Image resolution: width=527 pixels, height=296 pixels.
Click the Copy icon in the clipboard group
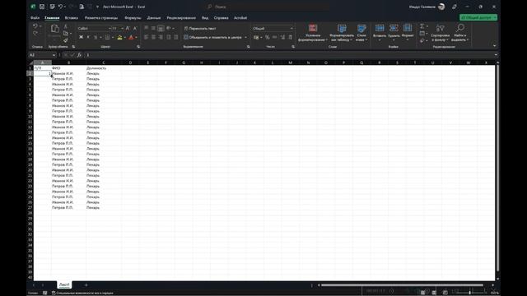66,33
